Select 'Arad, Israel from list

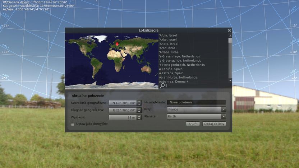coord(167,48)
